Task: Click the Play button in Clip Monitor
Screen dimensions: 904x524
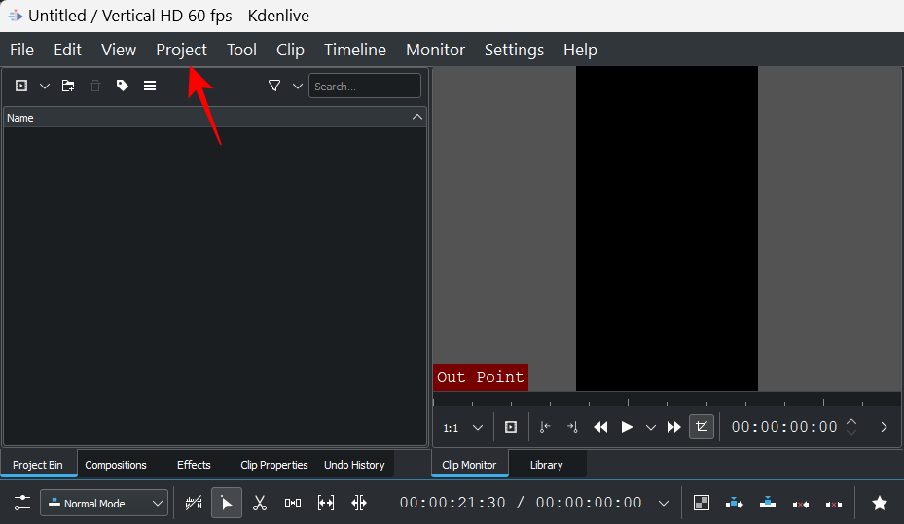Action: [x=627, y=427]
